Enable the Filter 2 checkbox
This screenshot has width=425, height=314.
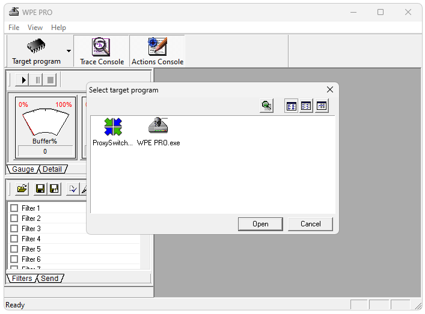coord(14,218)
